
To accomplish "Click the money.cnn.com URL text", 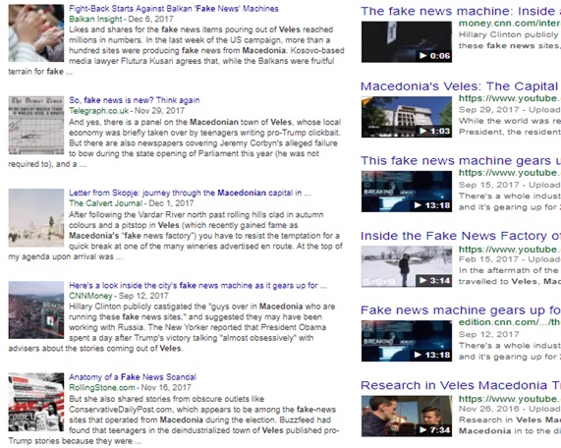I will tap(510, 24).
